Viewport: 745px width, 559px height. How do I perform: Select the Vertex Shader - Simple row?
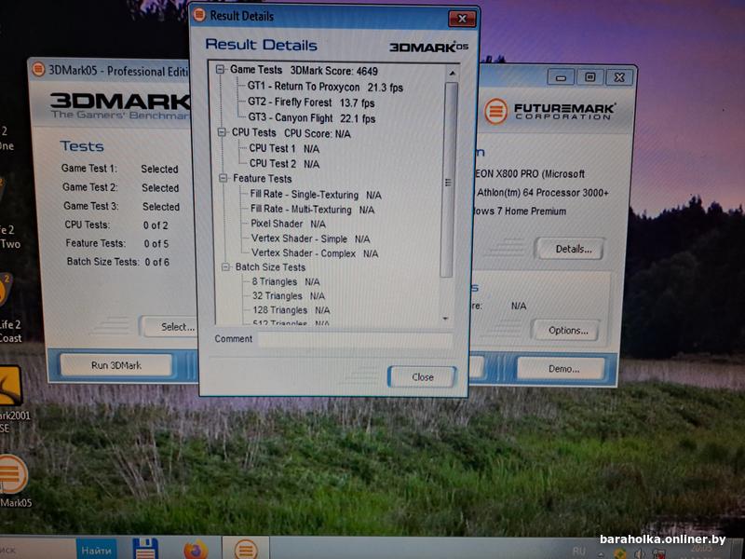311,239
